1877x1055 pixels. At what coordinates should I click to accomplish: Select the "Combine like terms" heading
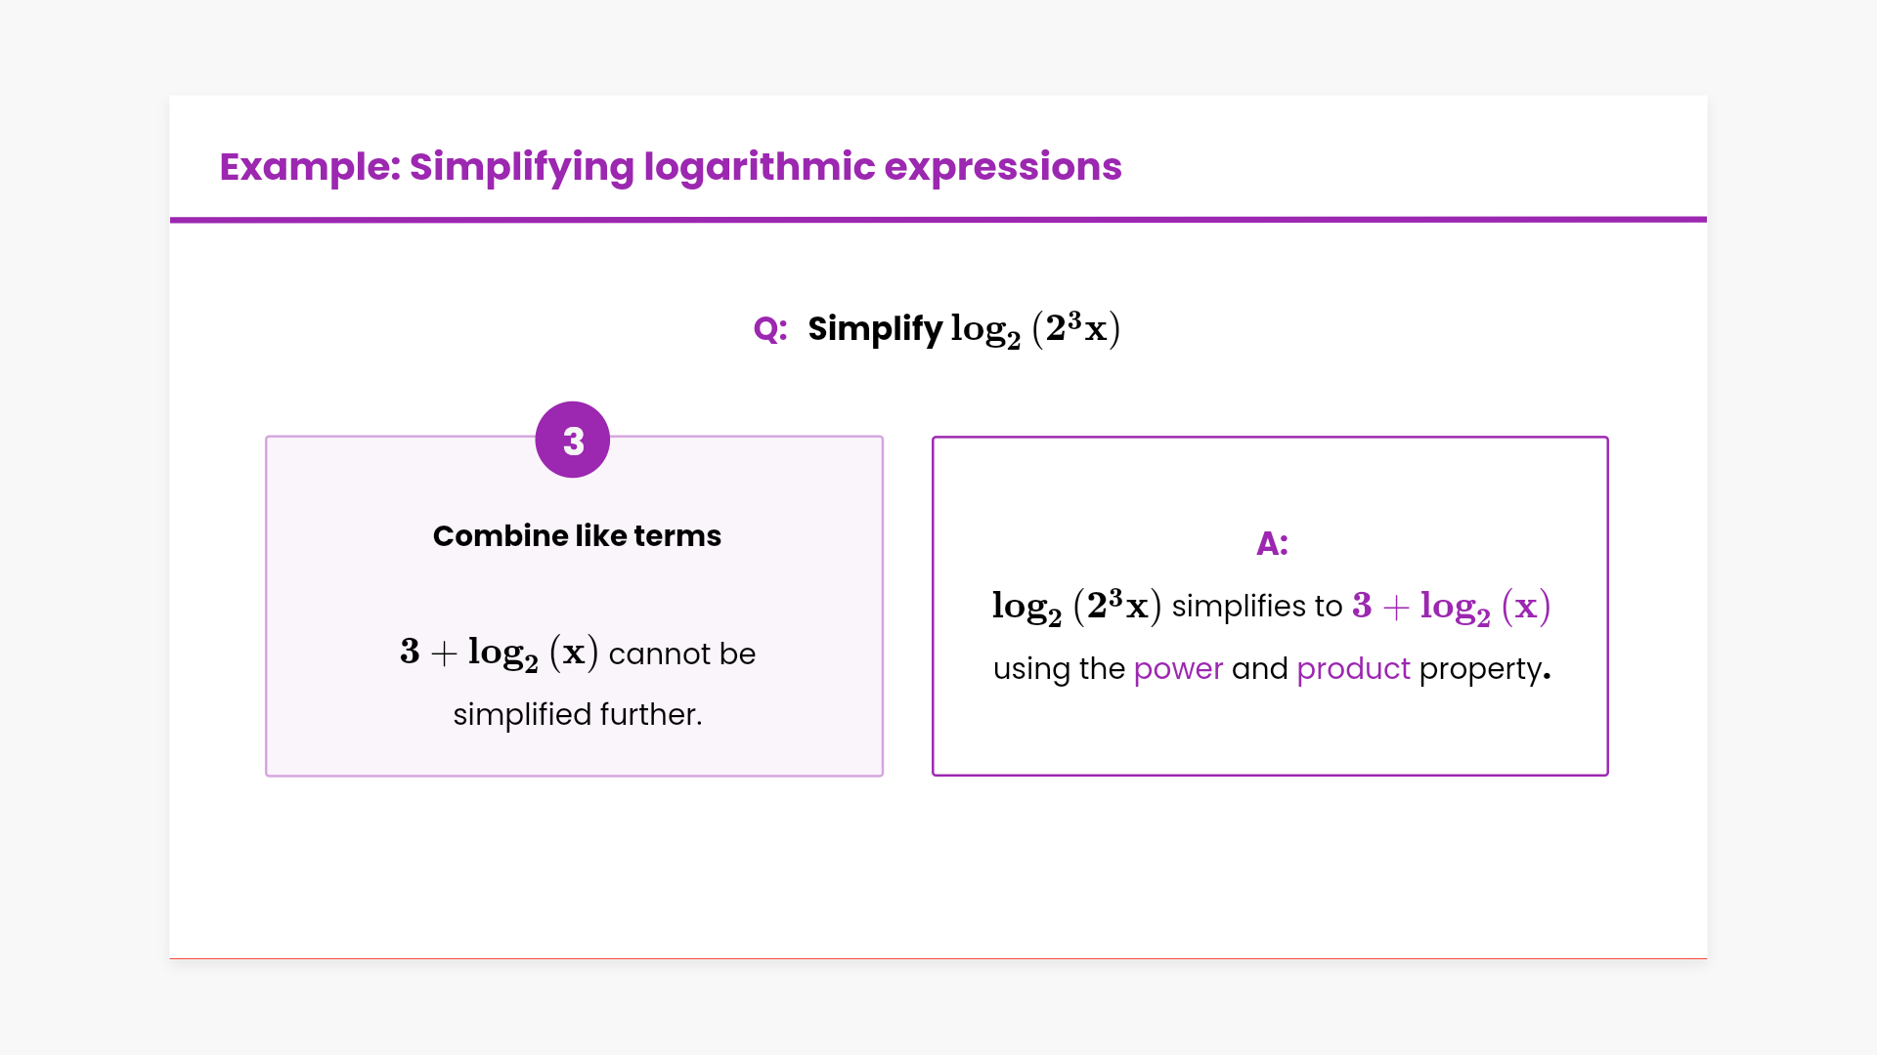(577, 536)
